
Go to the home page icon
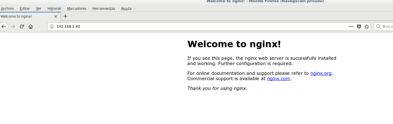coord(31,27)
